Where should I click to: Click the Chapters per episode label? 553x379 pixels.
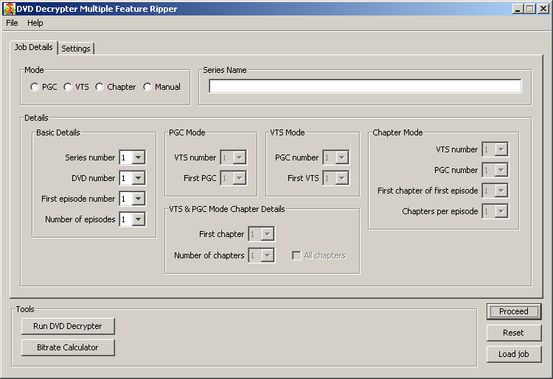pos(439,211)
